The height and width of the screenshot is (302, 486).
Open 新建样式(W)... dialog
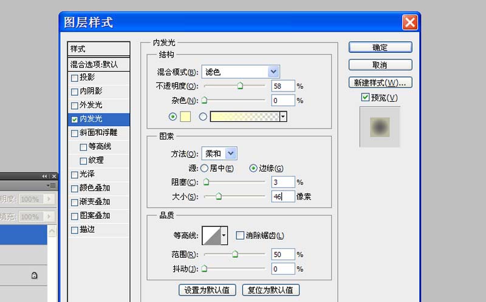[x=380, y=82]
